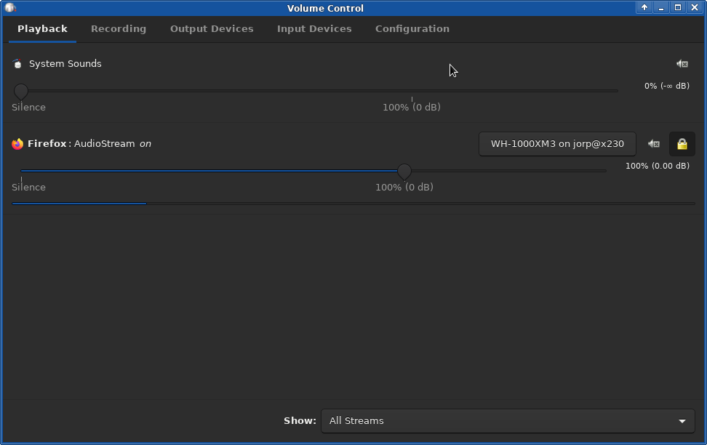707x445 pixels.
Task: Open the Show streams dropdown
Action: click(508, 421)
